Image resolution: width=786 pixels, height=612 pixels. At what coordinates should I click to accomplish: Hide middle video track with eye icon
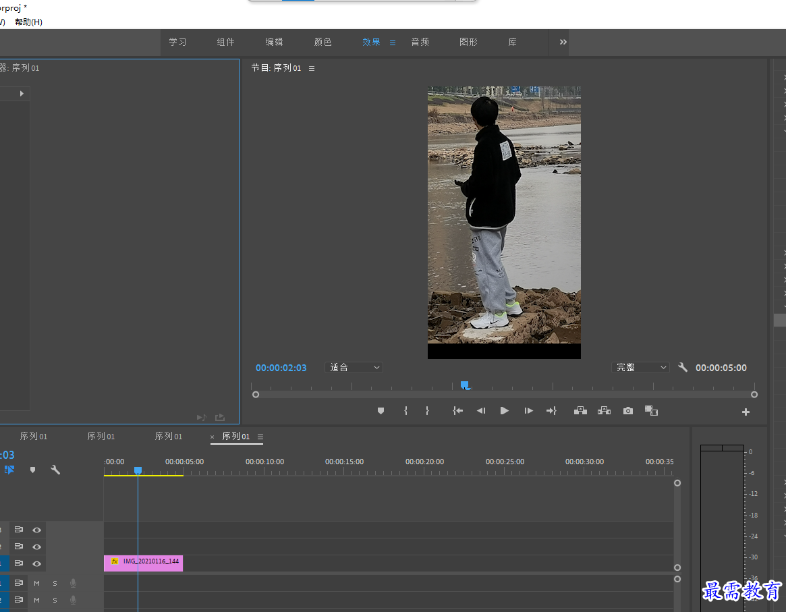click(x=36, y=547)
